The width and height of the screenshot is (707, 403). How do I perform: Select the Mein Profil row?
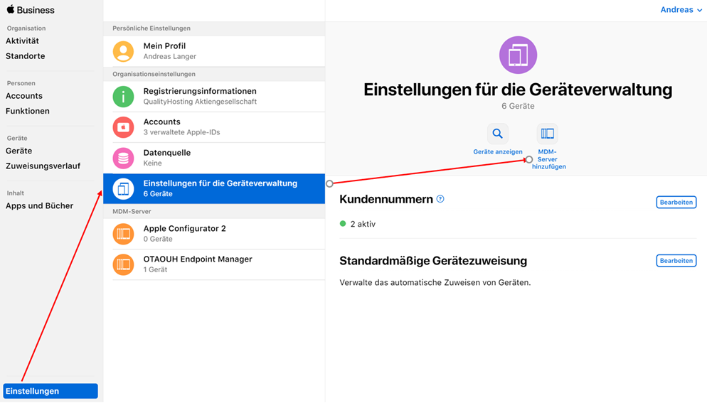[x=214, y=51]
